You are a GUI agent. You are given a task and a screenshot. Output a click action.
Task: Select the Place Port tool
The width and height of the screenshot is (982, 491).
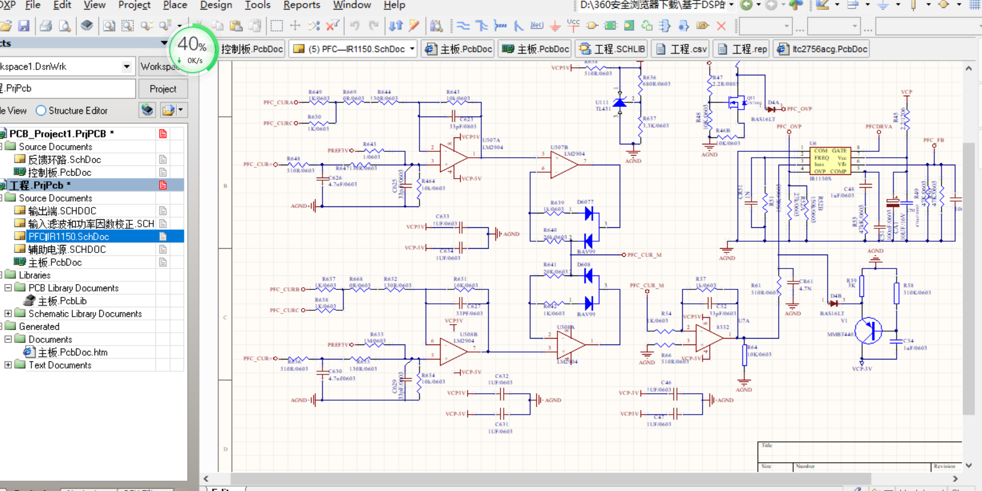point(702,26)
